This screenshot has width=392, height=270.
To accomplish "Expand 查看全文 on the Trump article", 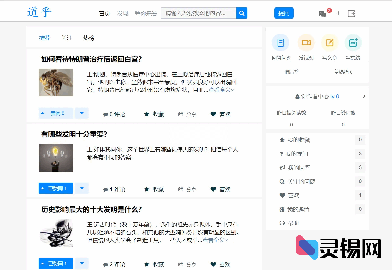I will pyautogui.click(x=219, y=90).
